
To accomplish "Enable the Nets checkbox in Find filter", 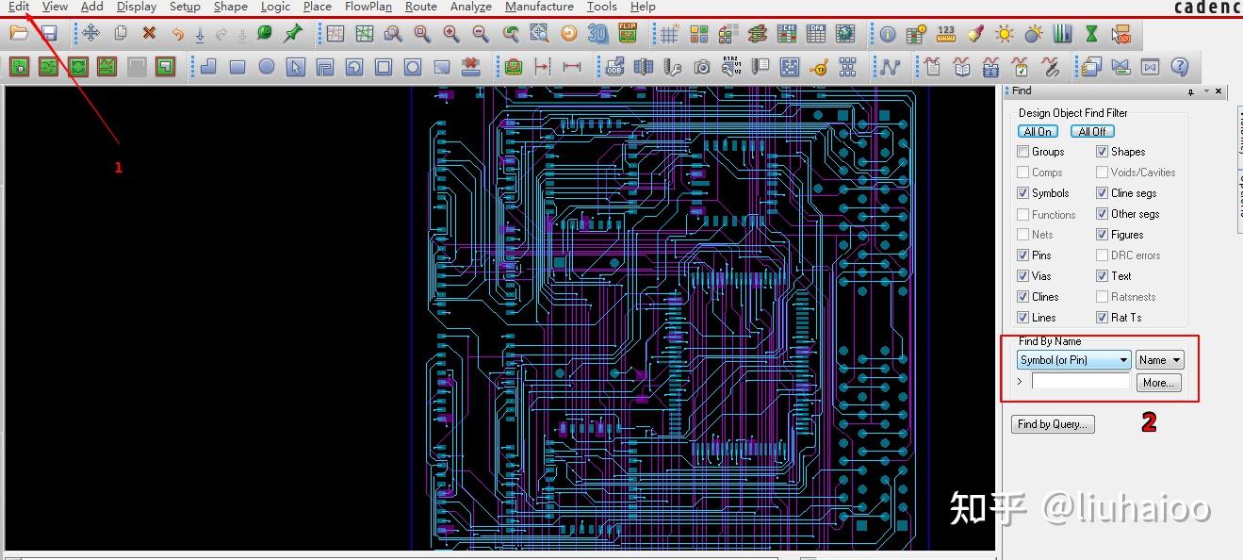I will point(1022,234).
